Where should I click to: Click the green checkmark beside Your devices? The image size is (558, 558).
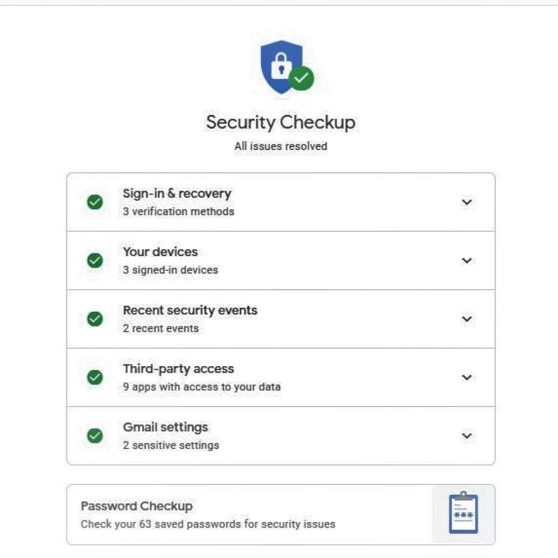95,260
